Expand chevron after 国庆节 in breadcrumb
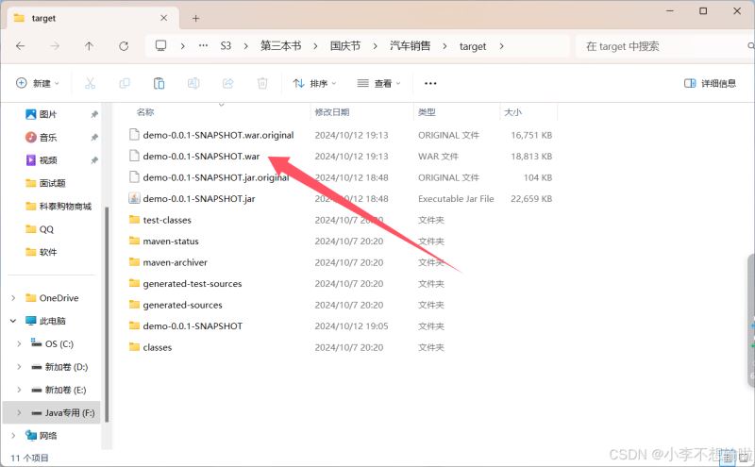Viewport: 755px width, 467px height. coord(375,46)
